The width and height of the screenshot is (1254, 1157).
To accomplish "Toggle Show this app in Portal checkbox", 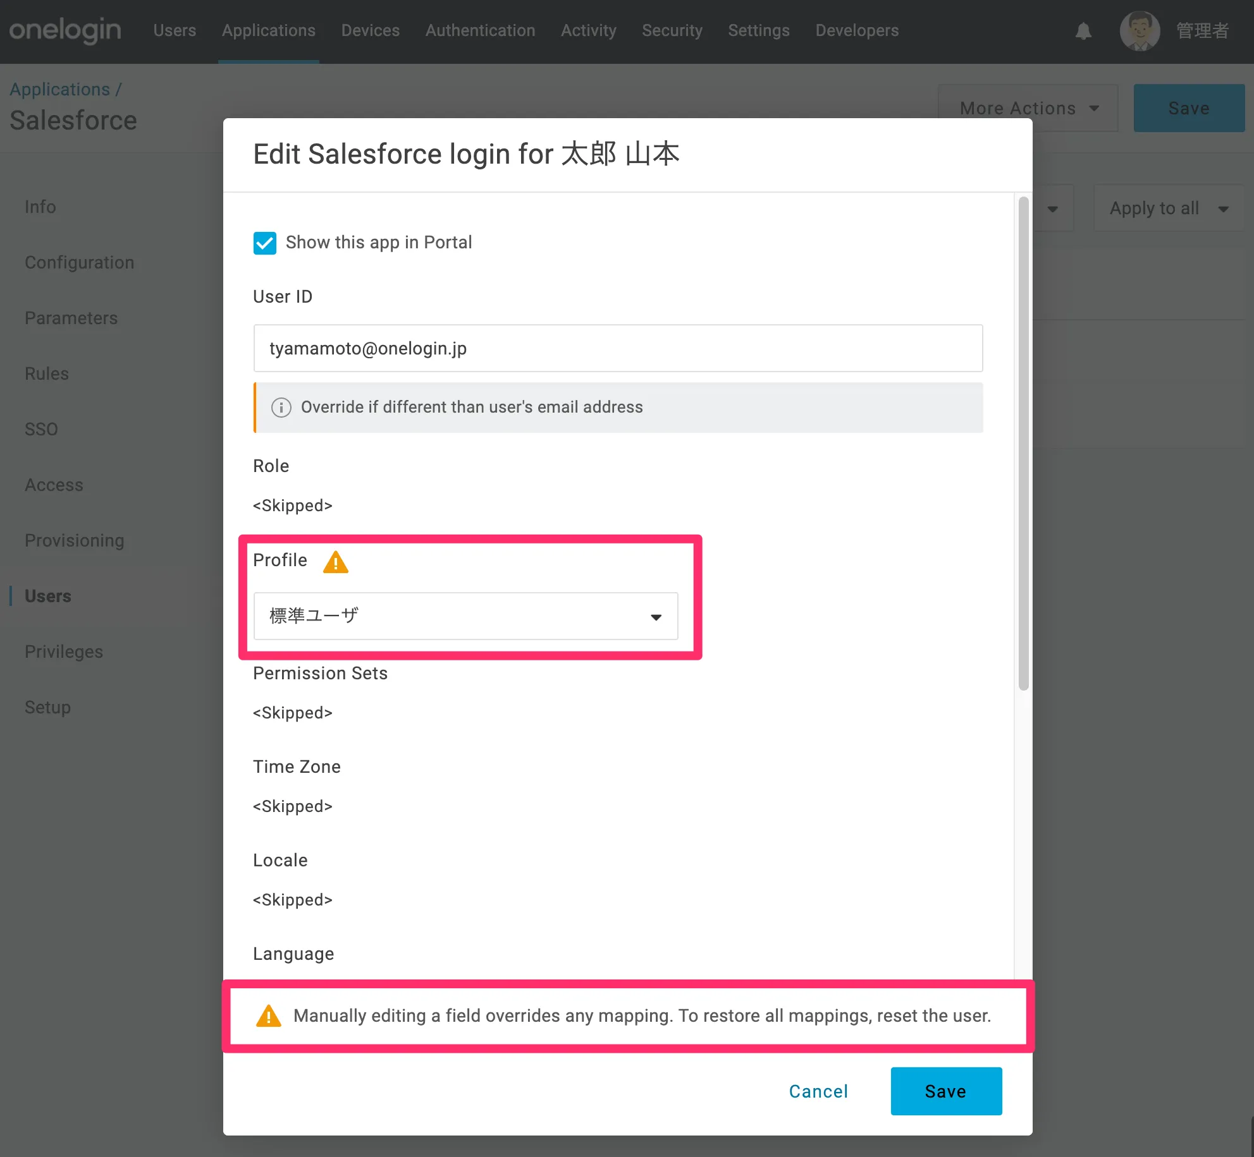I will click(x=265, y=243).
